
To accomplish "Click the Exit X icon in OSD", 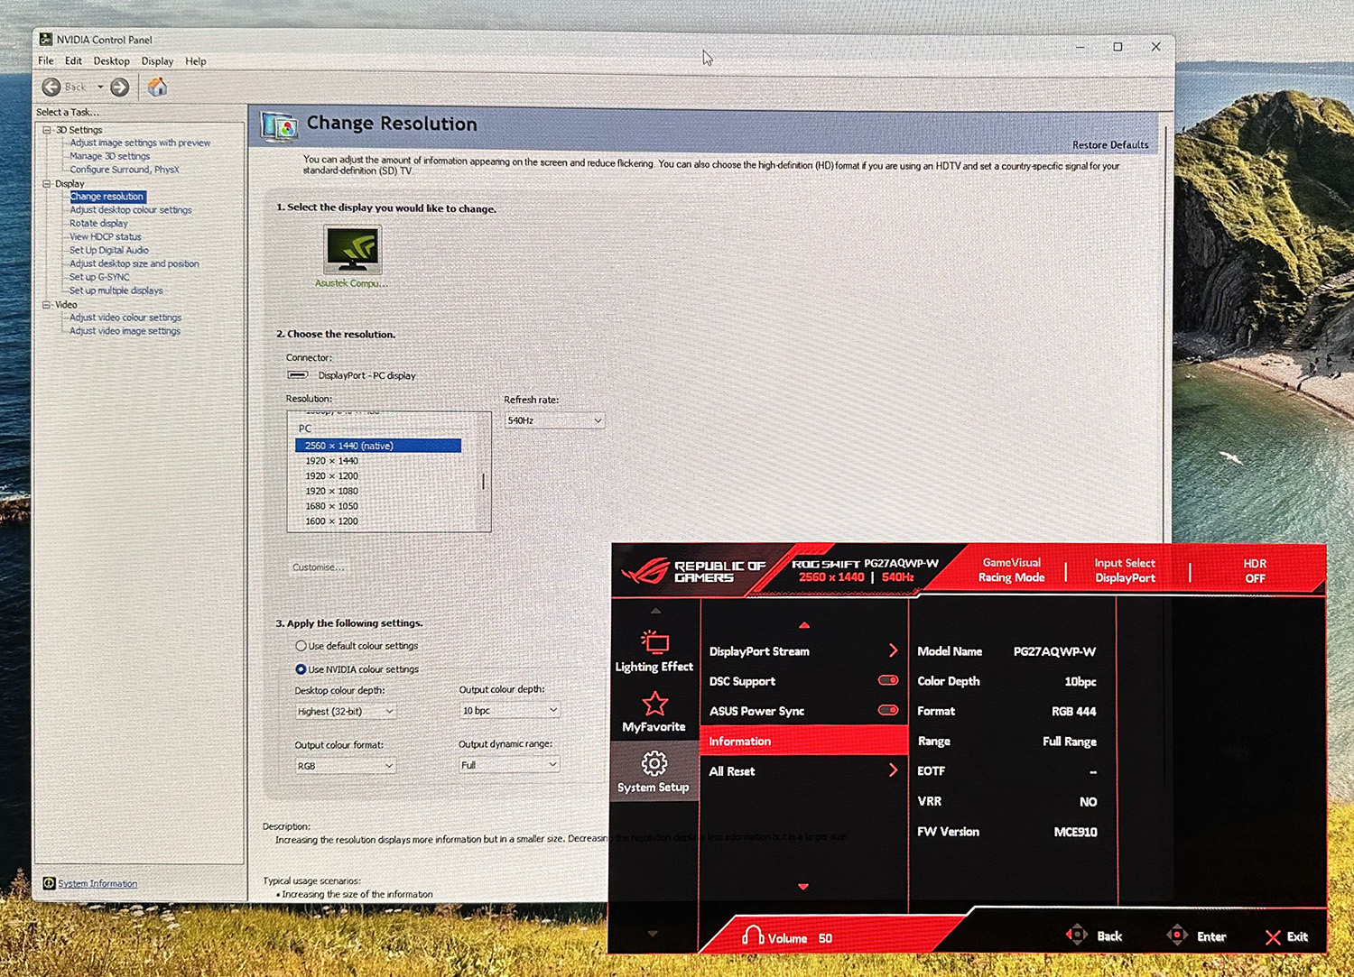I will coord(1273,937).
